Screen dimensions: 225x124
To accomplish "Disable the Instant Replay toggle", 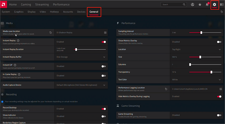I will pos(104,42).
